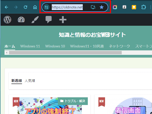The height and width of the screenshot is (114, 152).
Task: Click the left arrow of the horizontal scrollbar
Action: pos(7,53)
